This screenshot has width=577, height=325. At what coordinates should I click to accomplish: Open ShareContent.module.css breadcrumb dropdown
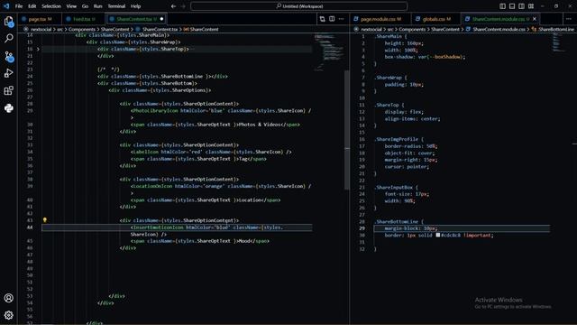499,29
